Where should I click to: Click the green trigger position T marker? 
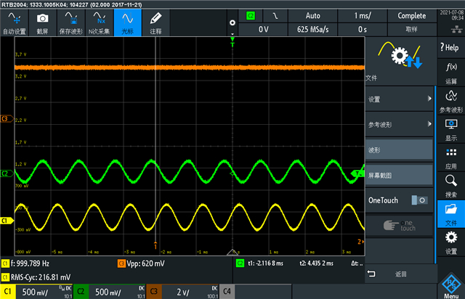(x=232, y=42)
